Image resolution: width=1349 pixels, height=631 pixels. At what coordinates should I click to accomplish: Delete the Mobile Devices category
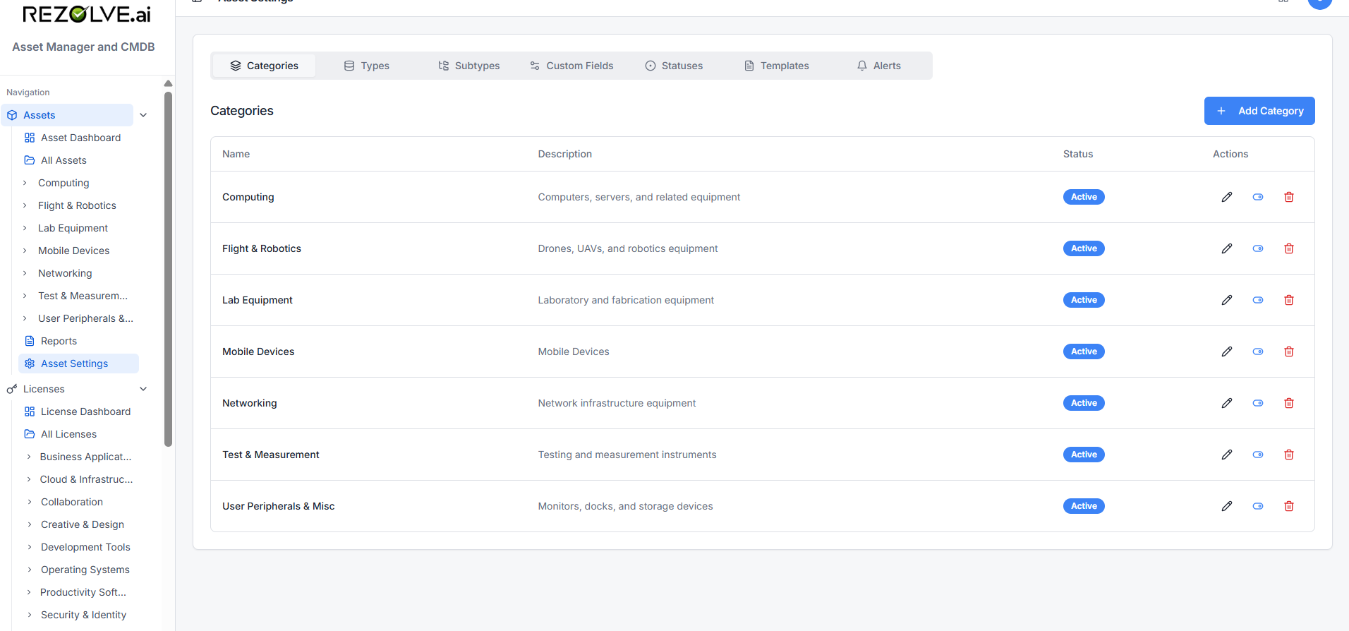click(1289, 351)
